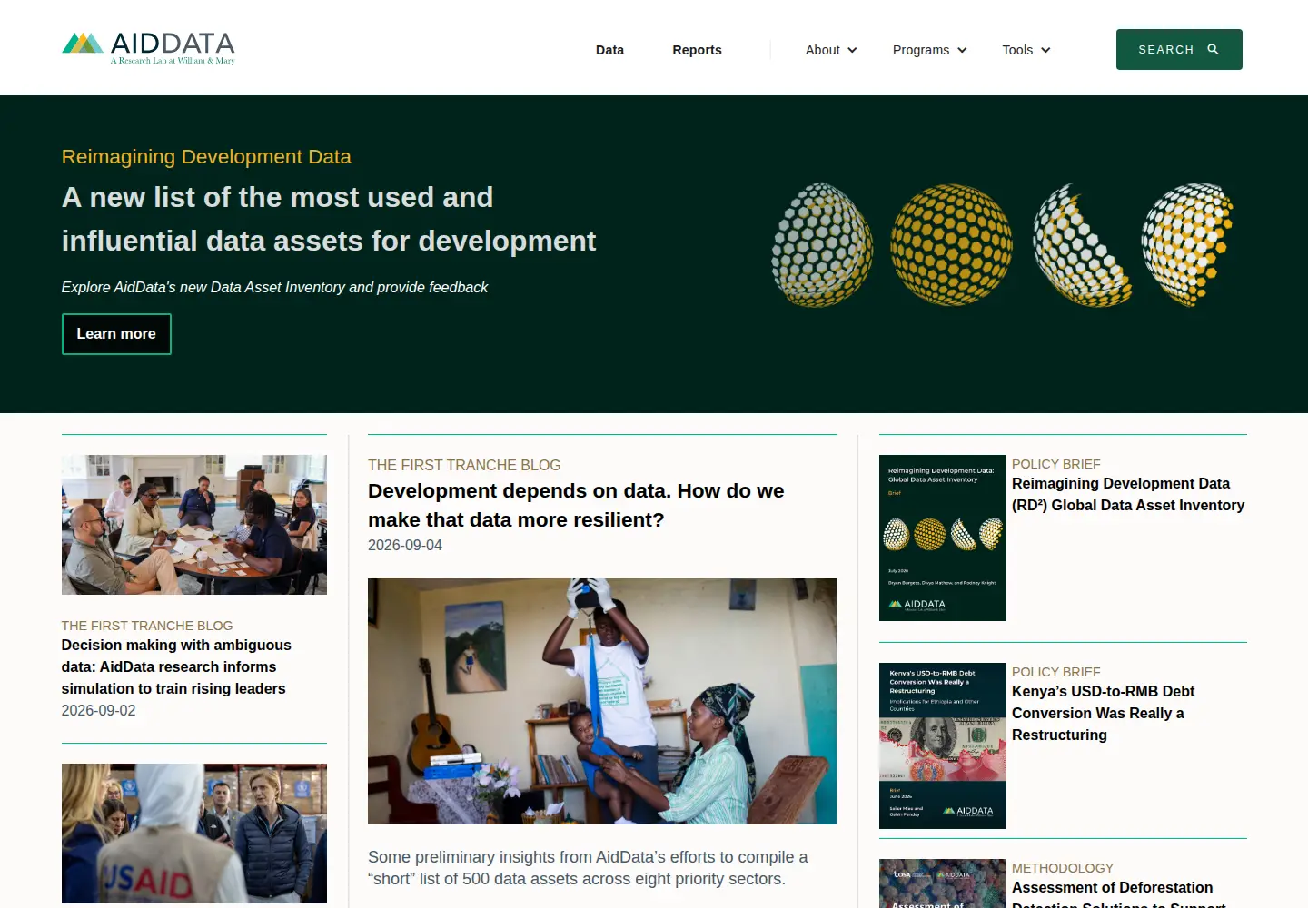Click POLICY BRIEF label above Reimagining Development Data
This screenshot has height=908, width=1308.
tap(1056, 464)
